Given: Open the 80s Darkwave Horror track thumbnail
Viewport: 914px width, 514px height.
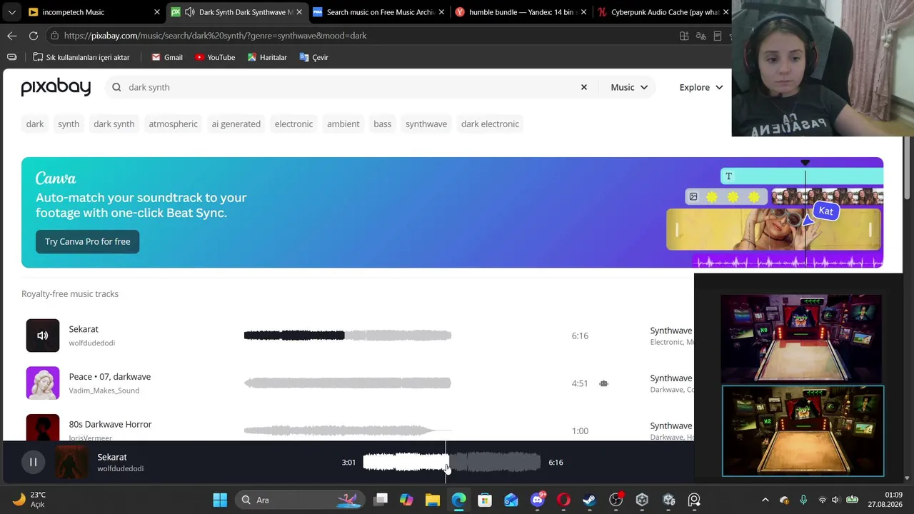Looking at the screenshot, I should click(x=43, y=428).
